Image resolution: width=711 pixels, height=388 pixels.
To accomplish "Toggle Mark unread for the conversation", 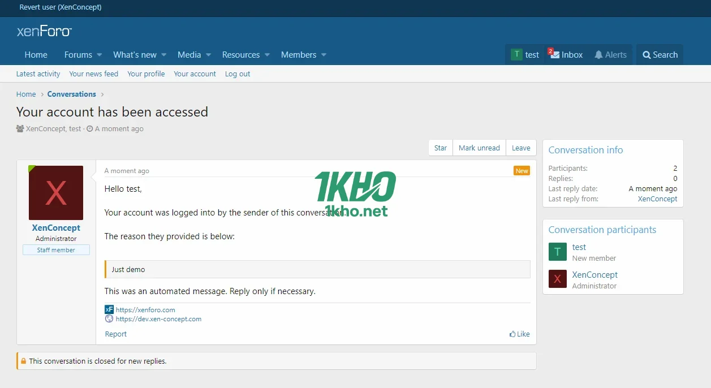I will point(479,148).
